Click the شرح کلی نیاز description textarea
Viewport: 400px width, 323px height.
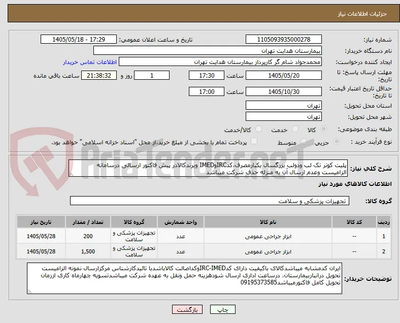pos(208,169)
